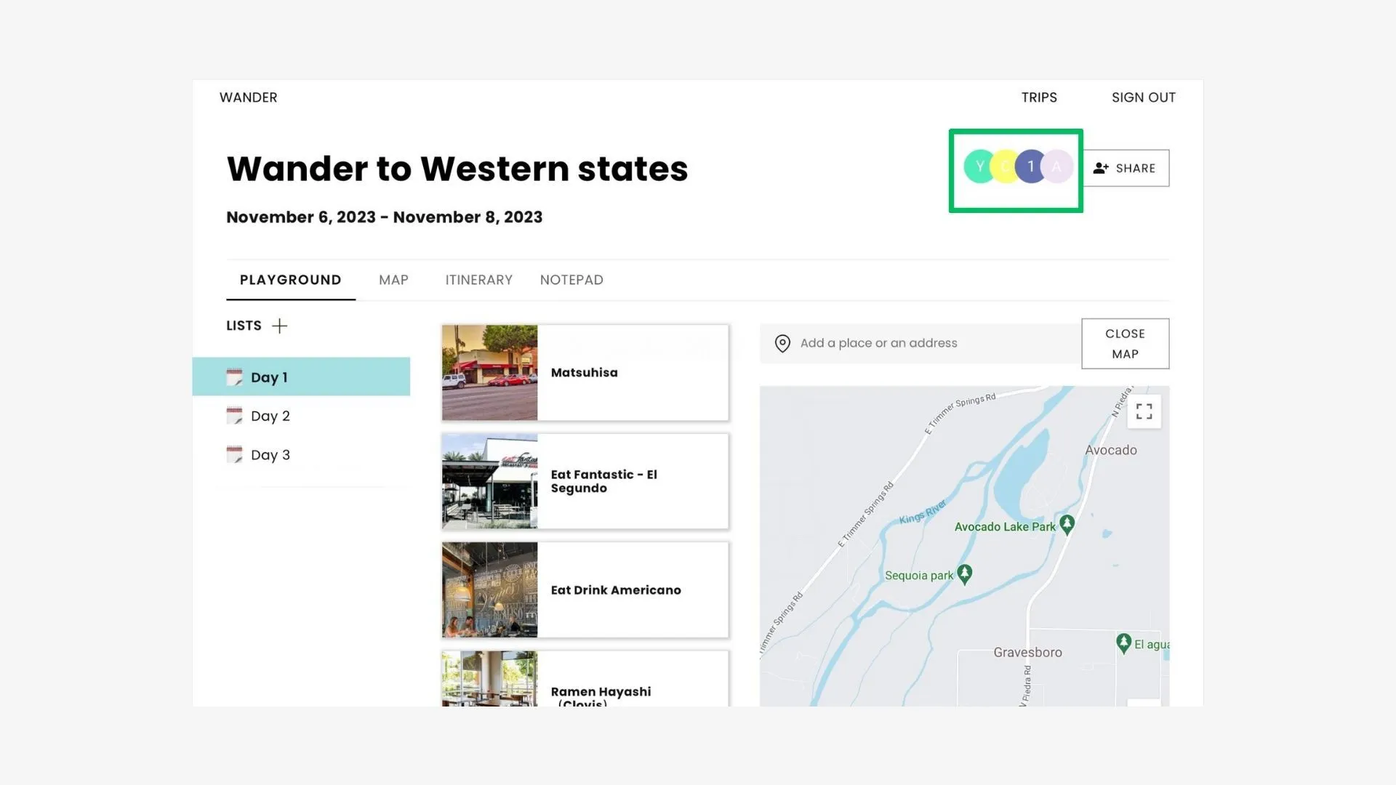Click the Avocado town label on map

click(x=1110, y=450)
